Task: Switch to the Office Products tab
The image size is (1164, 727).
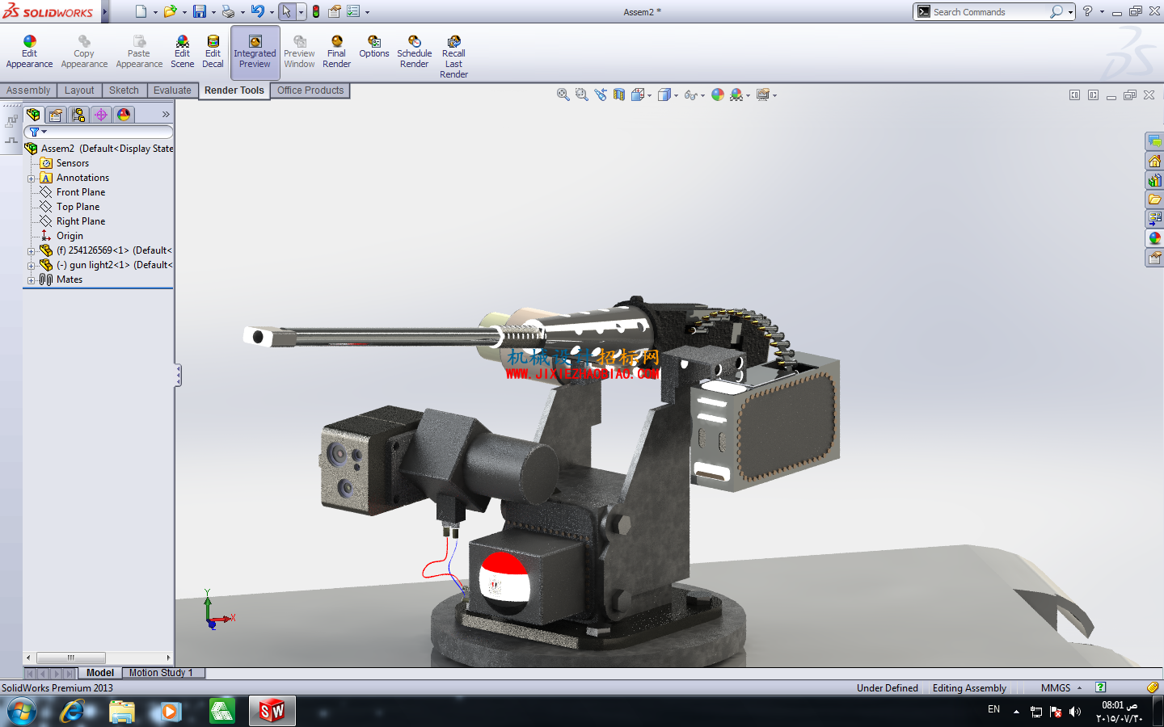Action: (x=310, y=90)
